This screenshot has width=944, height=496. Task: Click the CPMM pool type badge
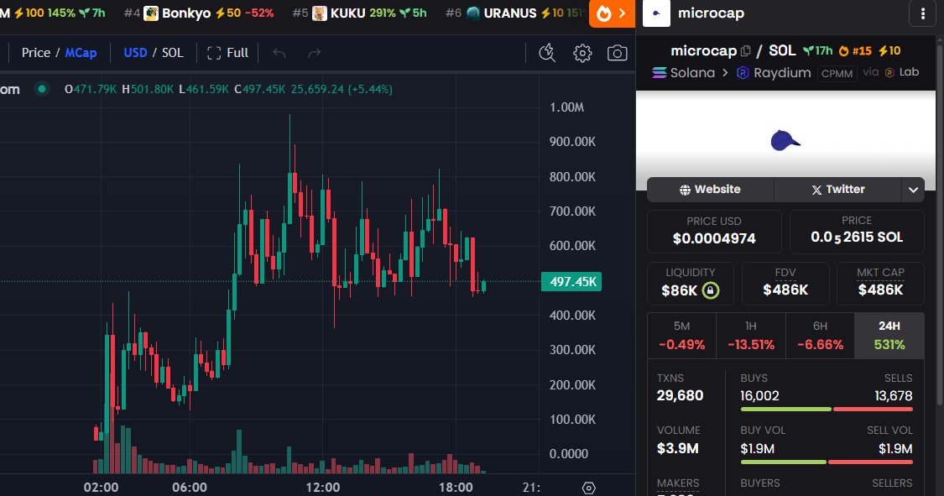(x=837, y=74)
